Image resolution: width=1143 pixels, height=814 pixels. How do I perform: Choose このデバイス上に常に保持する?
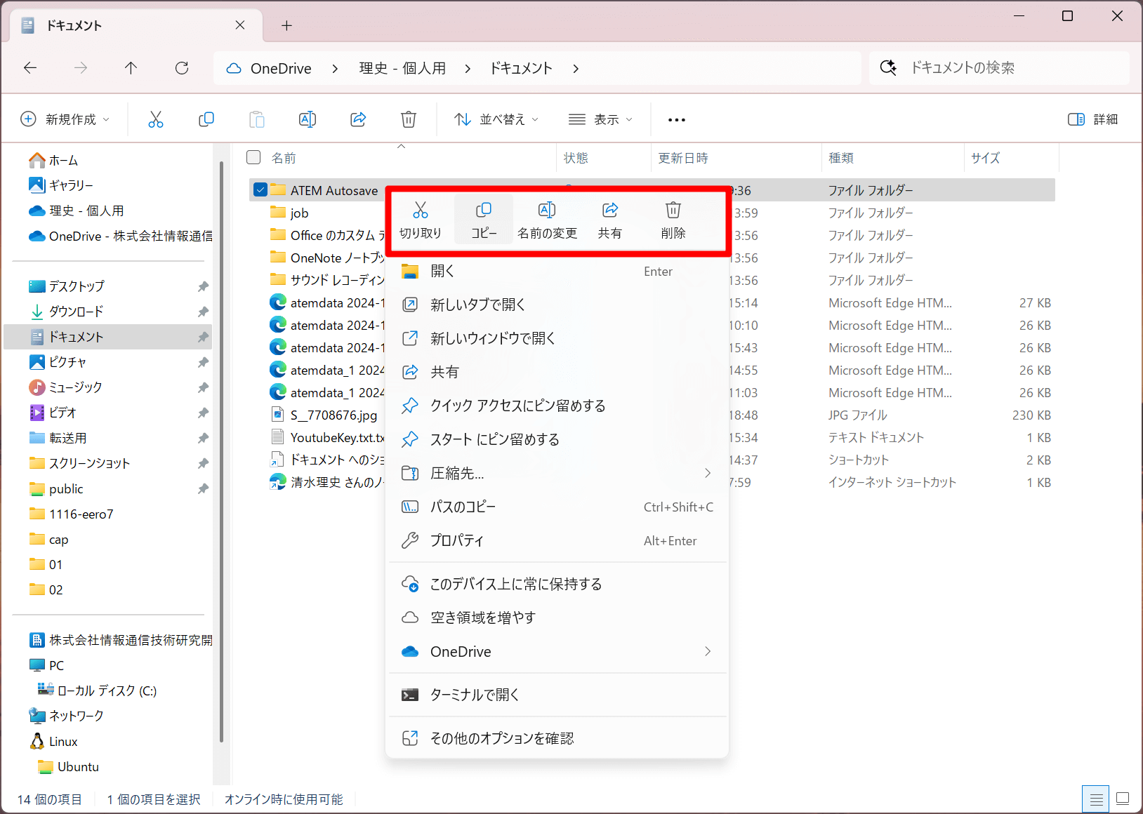tap(557, 584)
